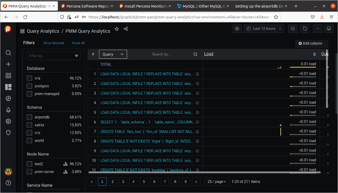
Task: Click the search magnifier in query search box
Action: point(195,54)
